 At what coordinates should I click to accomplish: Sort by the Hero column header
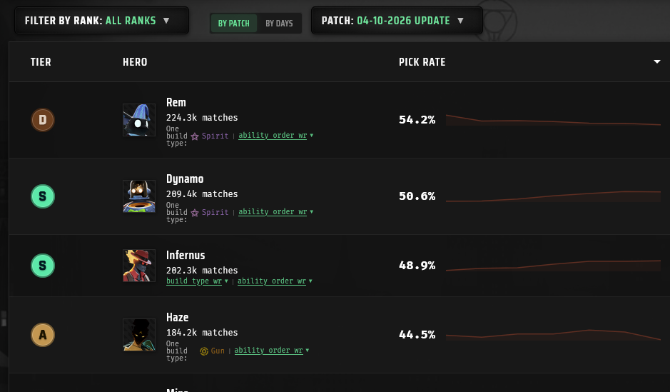click(135, 62)
